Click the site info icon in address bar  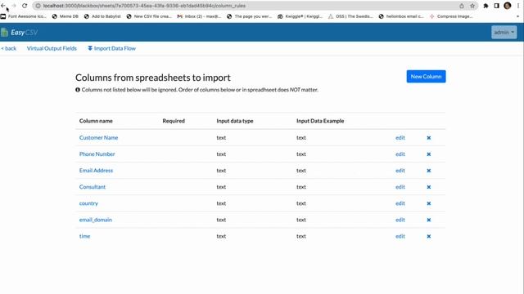[x=38, y=6]
